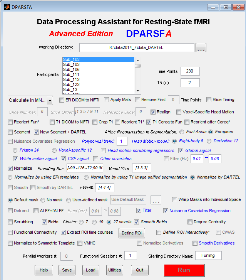This screenshot has width=246, height=280.
Task: Save the current settings
Action: coord(67,270)
